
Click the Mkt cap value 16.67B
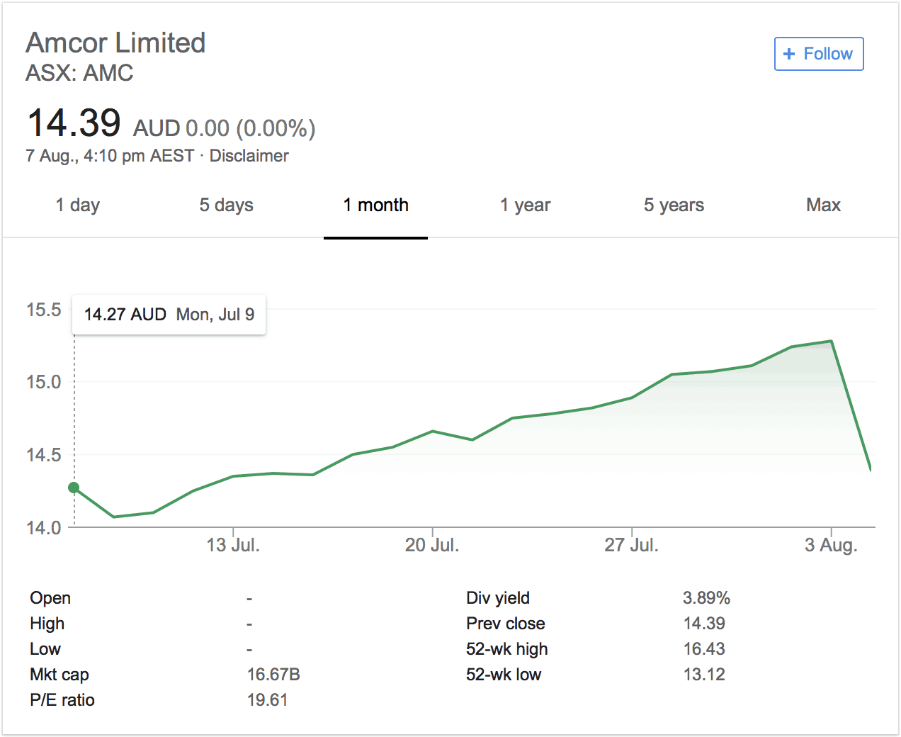coord(273,675)
